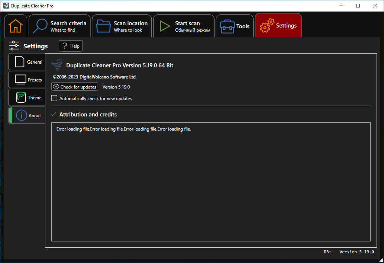Viewport: 384px width, 263px height.
Task: Open the Presets settings section
Action: click(x=27, y=80)
